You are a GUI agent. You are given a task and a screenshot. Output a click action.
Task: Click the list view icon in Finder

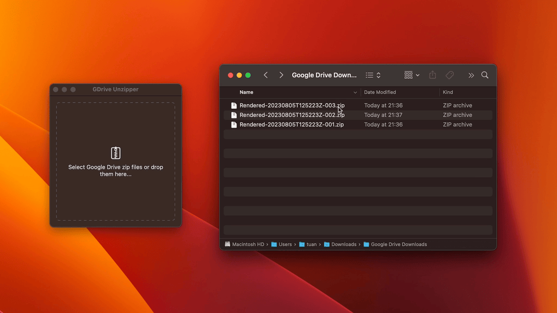coord(369,75)
